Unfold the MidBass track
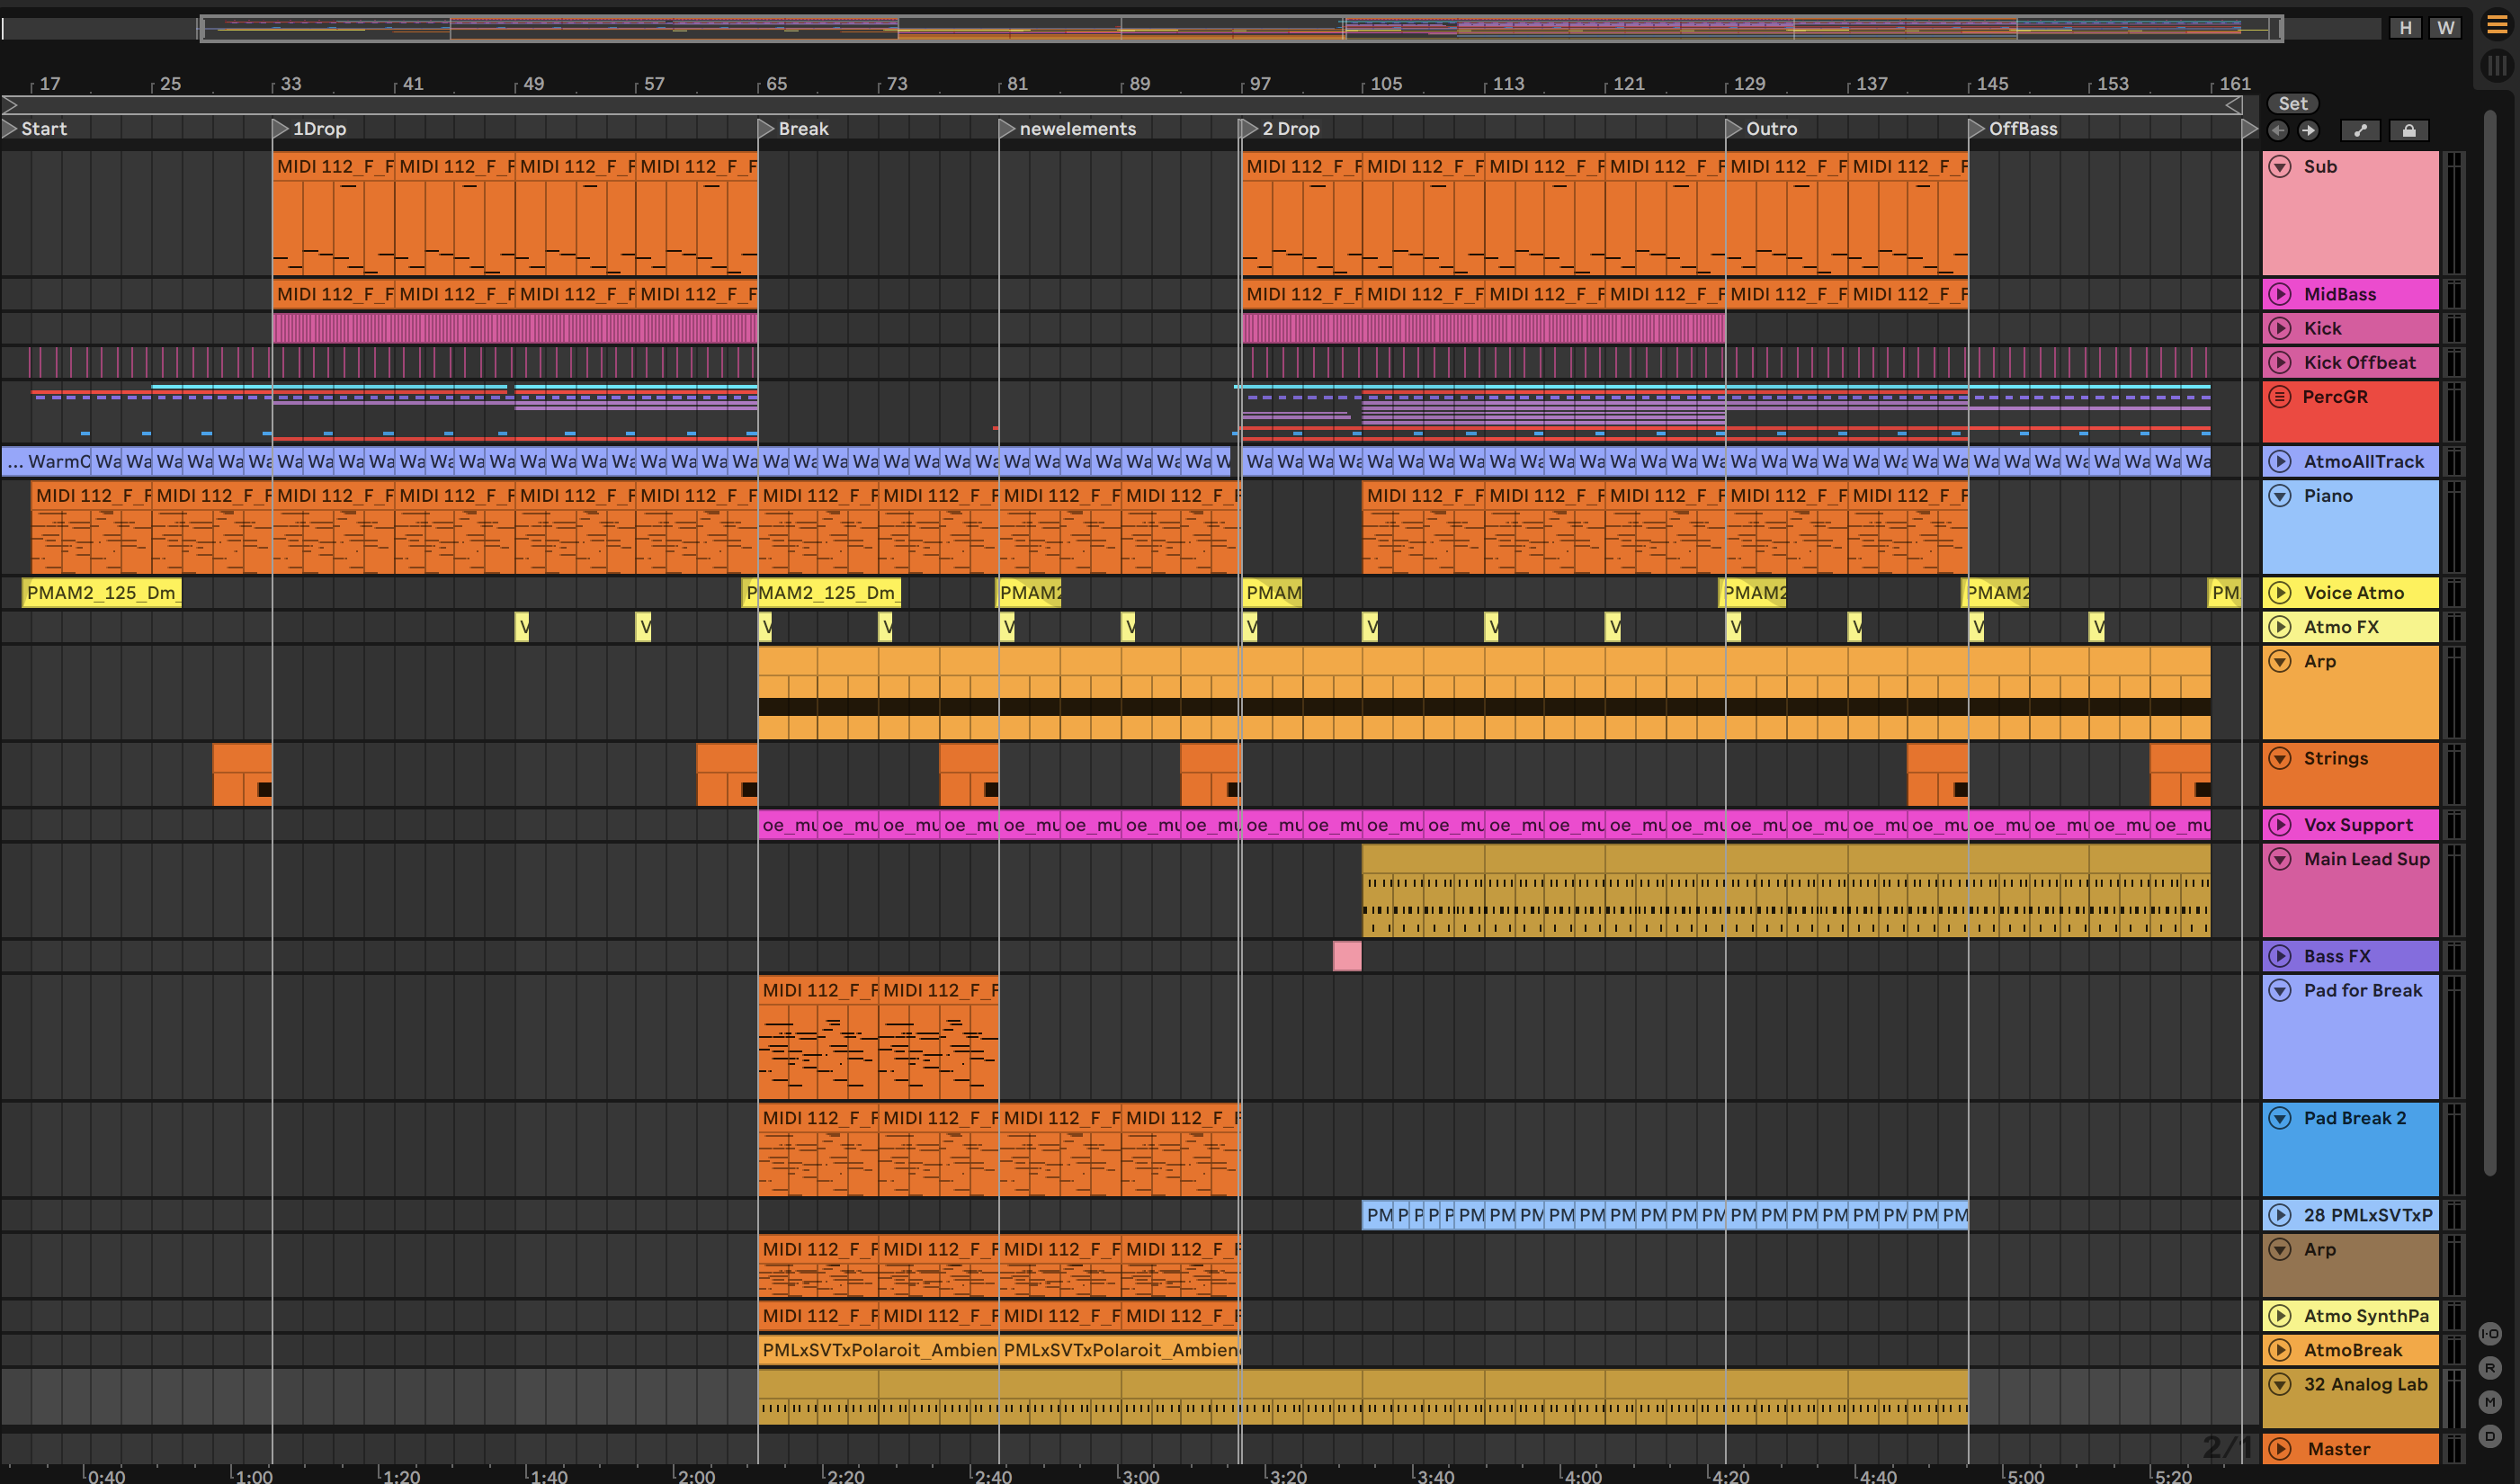2520x1484 pixels. click(2279, 294)
